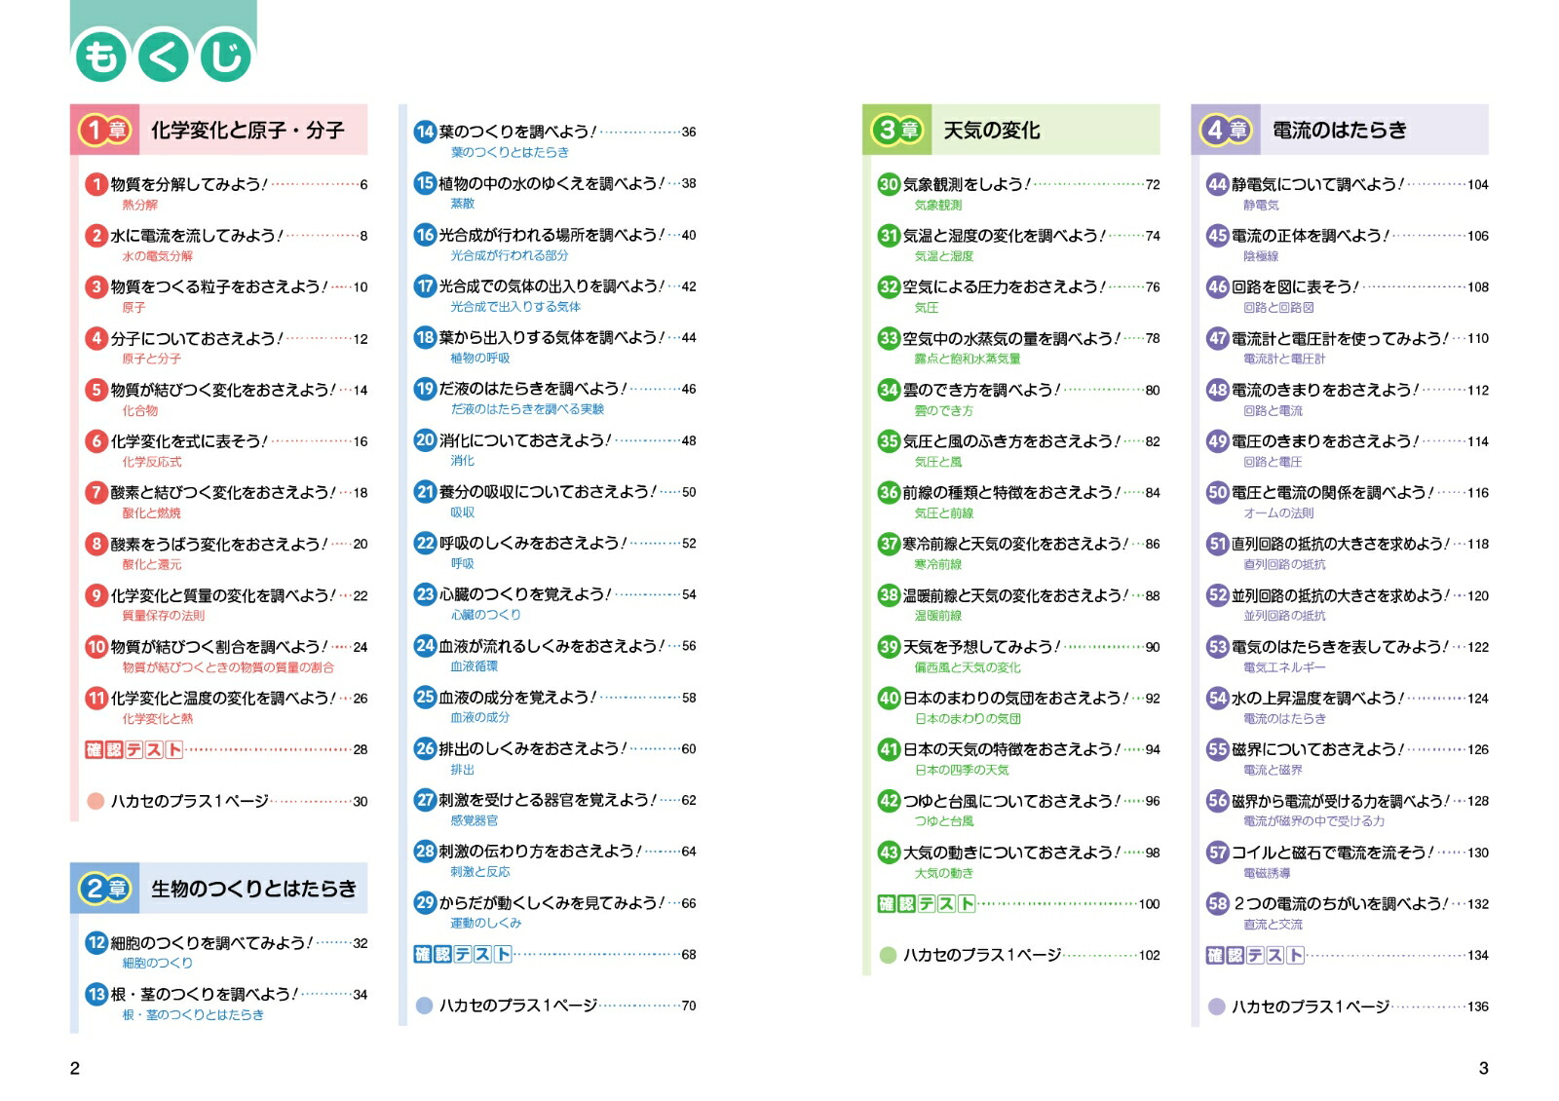Click the subtitle 偏西風と天気の変化
1559x1101 pixels.
coord(968,667)
